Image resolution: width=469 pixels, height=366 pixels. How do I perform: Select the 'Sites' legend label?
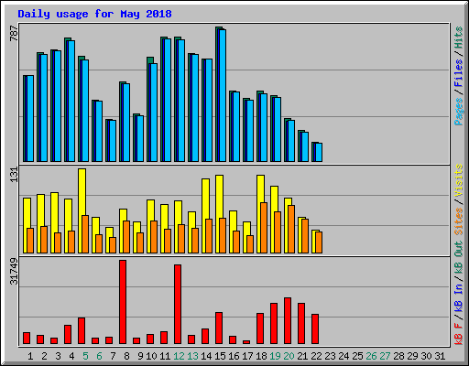[x=459, y=221]
